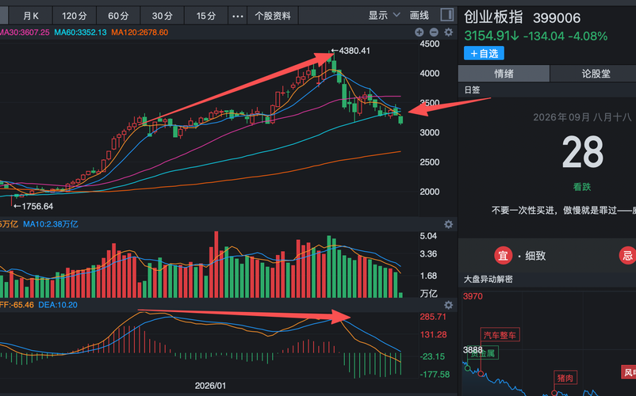
Task: Select the 120分 timeframe
Action: [75, 16]
